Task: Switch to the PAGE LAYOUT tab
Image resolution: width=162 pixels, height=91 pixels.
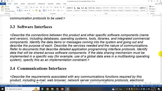Action: (x=31, y=4)
